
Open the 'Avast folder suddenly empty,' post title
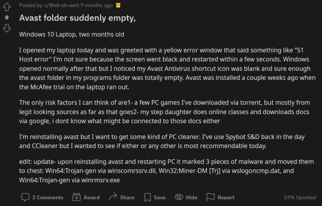pyautogui.click(x=77, y=18)
